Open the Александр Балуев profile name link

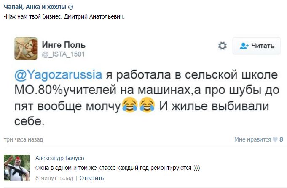[x=61, y=158]
